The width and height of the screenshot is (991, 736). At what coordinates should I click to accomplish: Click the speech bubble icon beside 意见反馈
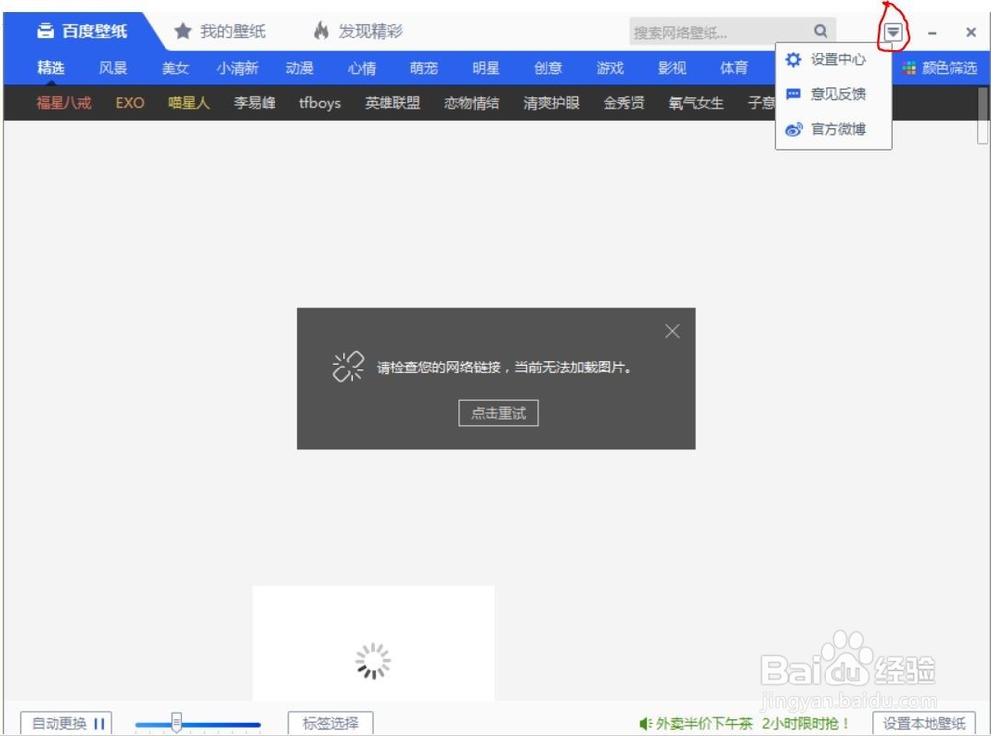coord(793,94)
